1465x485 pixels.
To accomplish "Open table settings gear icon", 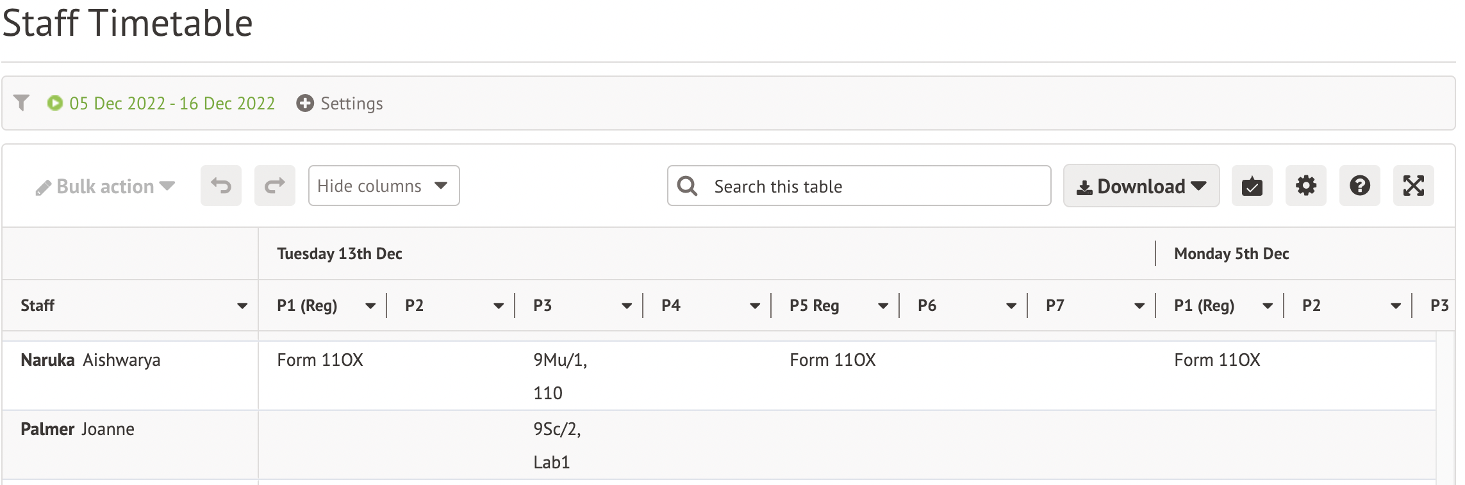I will pos(1305,186).
